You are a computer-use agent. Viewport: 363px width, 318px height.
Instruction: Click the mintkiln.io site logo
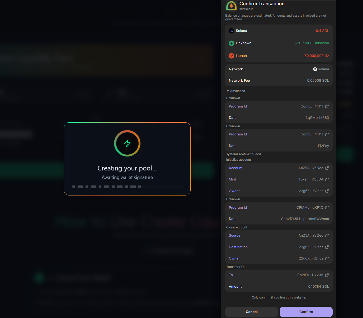pyautogui.click(x=231, y=6)
